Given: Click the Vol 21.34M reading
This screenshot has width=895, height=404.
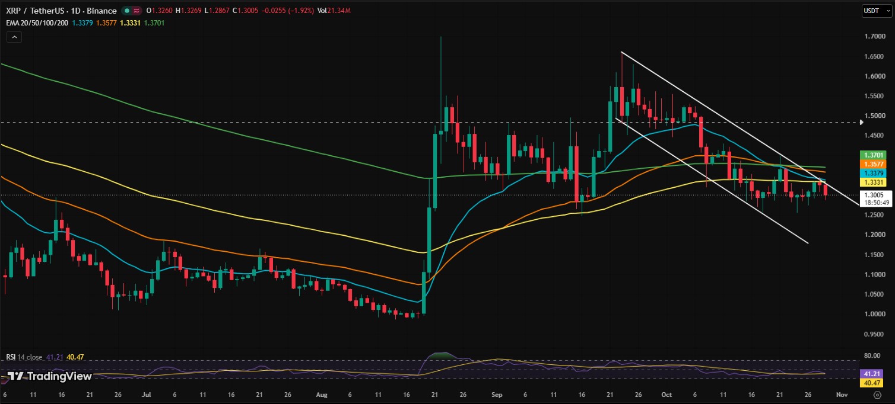Looking at the screenshot, I should [x=333, y=11].
